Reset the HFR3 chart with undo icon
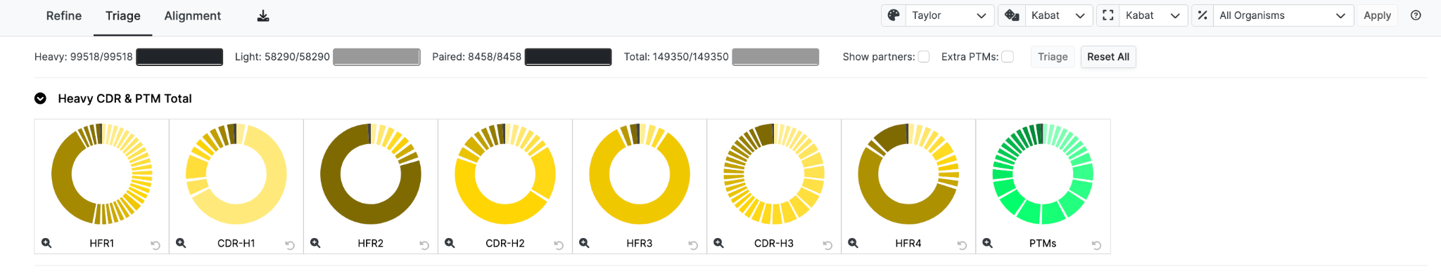Image resolution: width=1441 pixels, height=276 pixels. [x=693, y=245]
